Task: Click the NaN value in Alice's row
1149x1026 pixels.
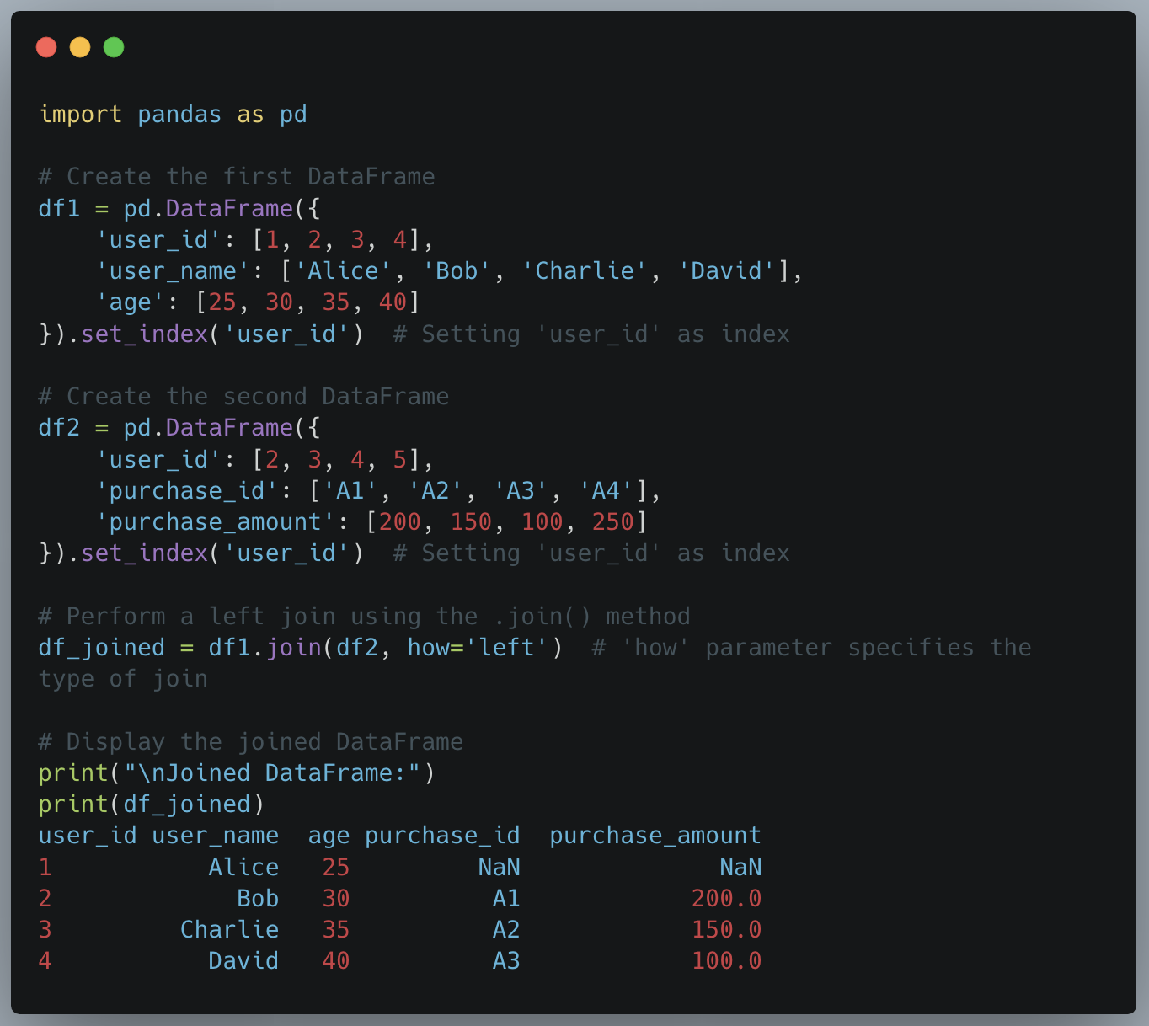Action: 499,867
